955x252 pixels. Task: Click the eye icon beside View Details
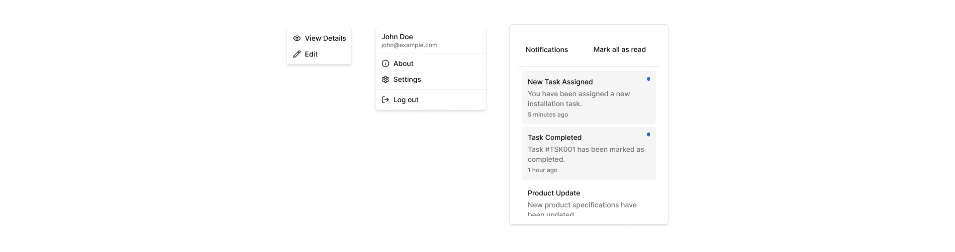coord(297,38)
